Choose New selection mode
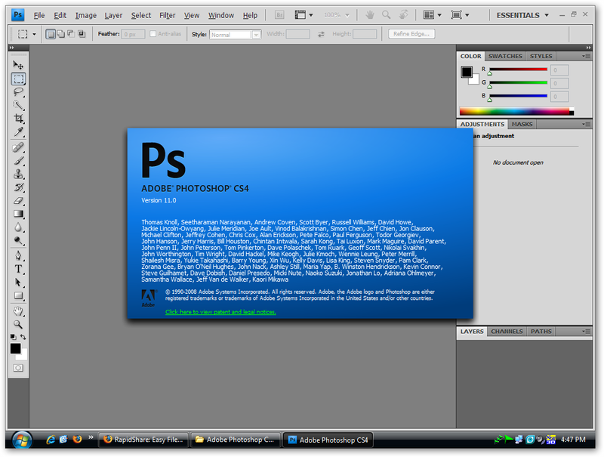 51,34
